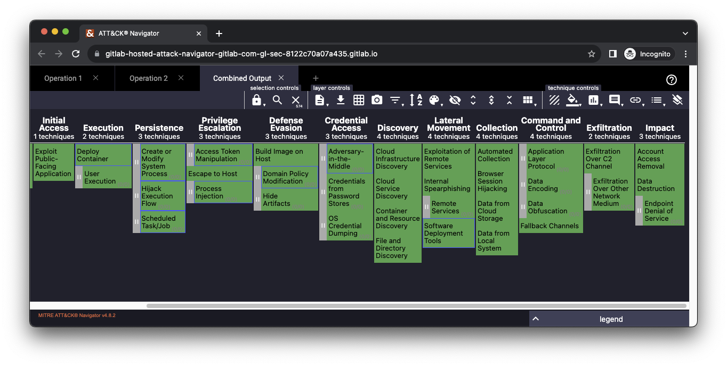
Task: Add a comment to selected technique
Action: tap(615, 99)
